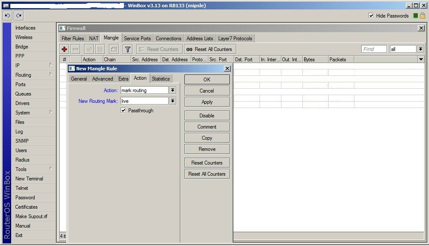Click the Copy button
The width and height of the screenshot is (429, 246).
(207, 138)
